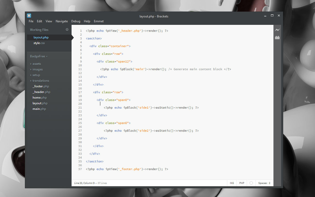Open the Debug menu

[x=76, y=21]
